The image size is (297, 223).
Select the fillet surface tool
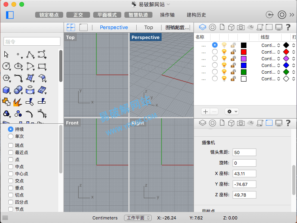42,78
